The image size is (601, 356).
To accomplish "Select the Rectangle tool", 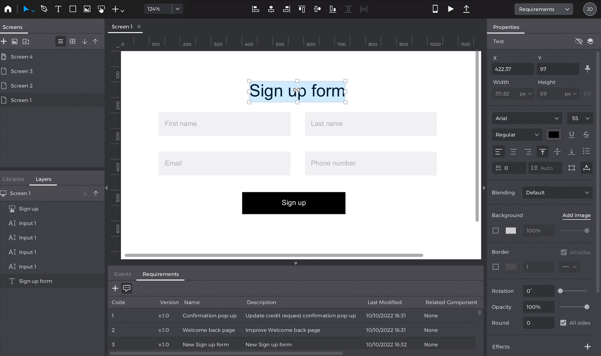I will pos(73,9).
